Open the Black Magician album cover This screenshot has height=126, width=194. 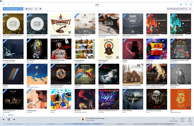coord(109,49)
